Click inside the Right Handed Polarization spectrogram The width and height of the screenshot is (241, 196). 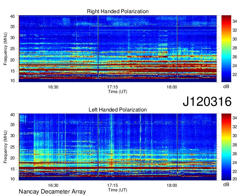click(118, 49)
